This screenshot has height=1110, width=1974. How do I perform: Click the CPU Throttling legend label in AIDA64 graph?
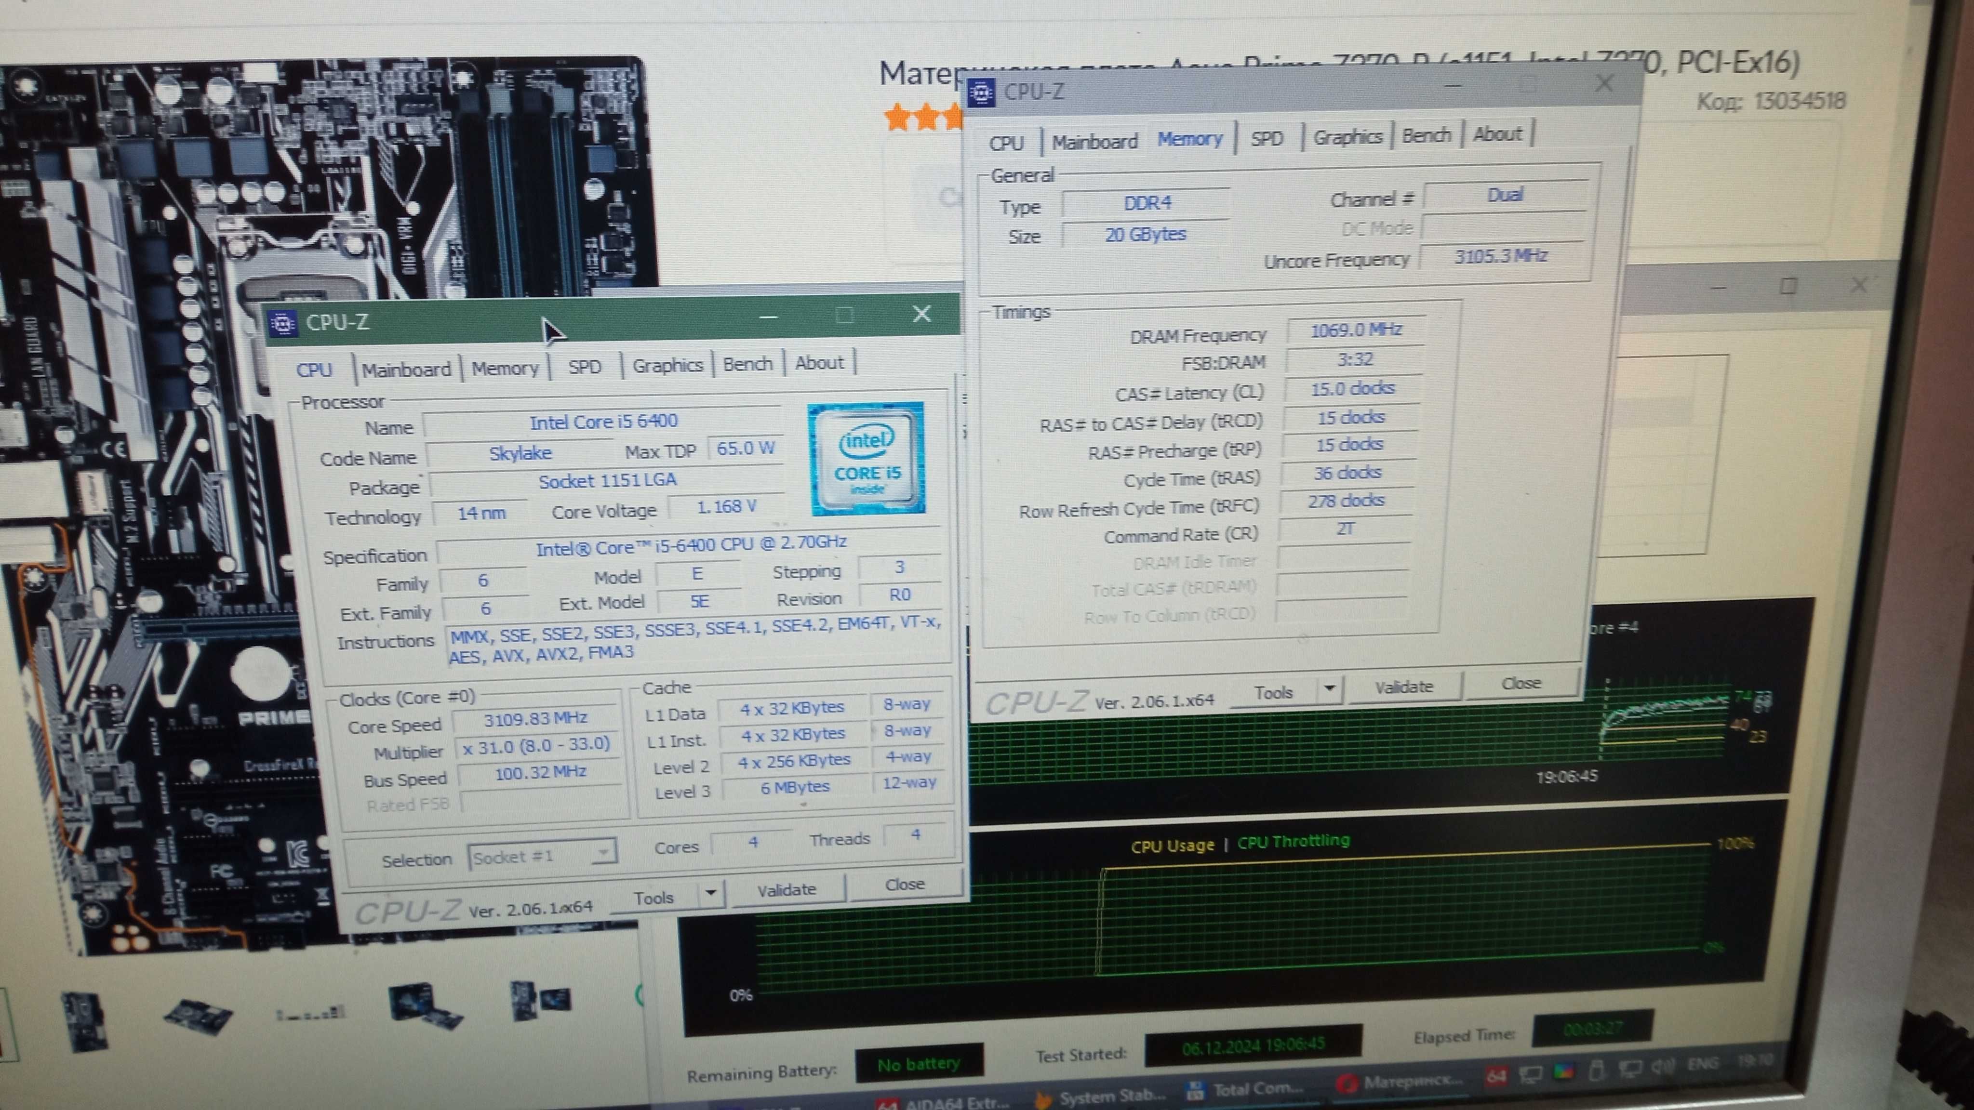[1294, 841]
